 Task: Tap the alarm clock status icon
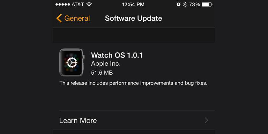pyautogui.click(x=178, y=4)
